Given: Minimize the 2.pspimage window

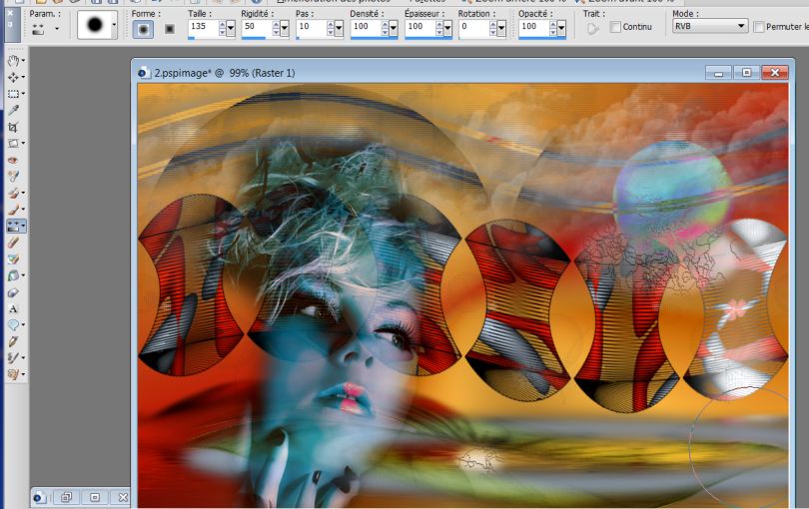Looking at the screenshot, I should 719,73.
